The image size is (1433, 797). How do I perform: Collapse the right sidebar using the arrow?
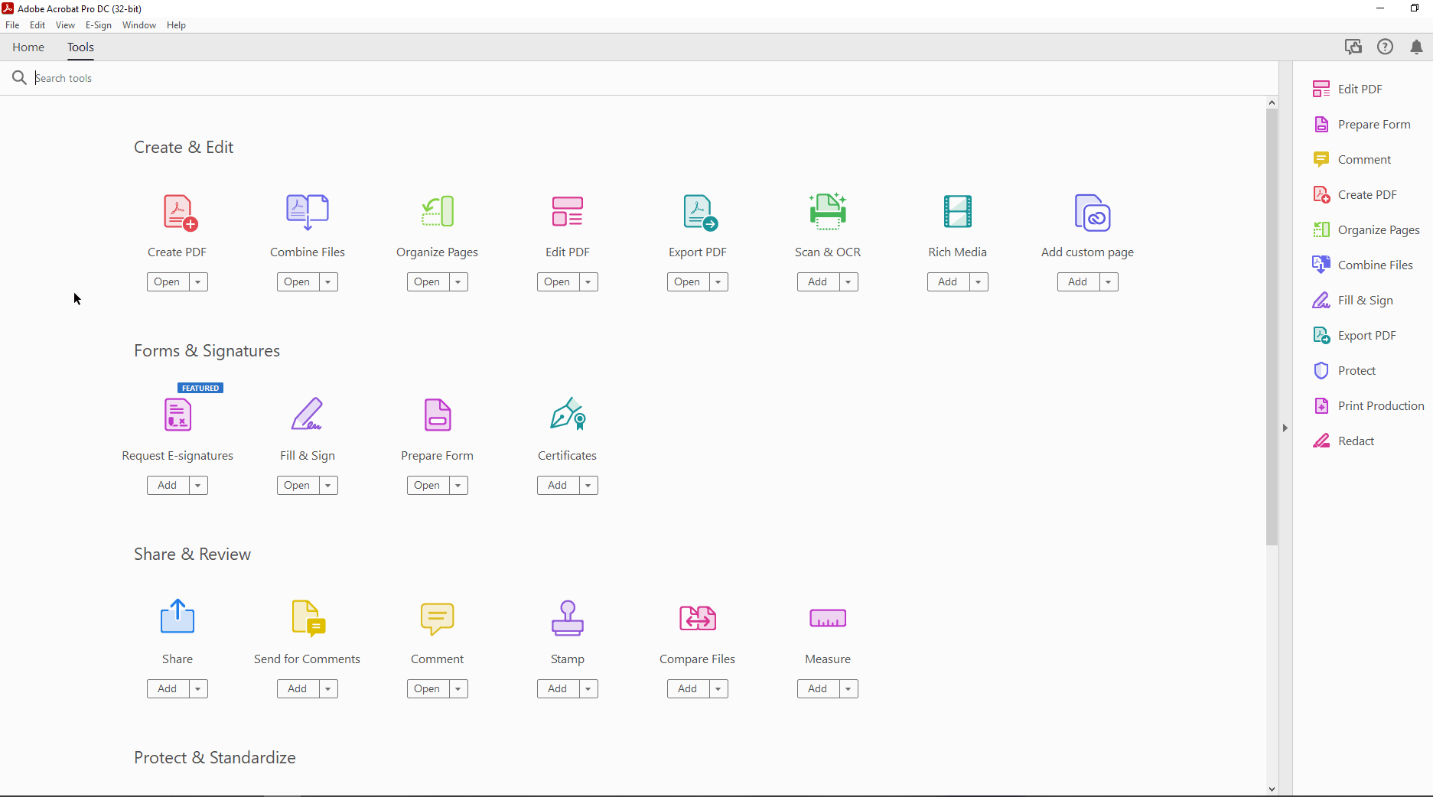tap(1285, 428)
